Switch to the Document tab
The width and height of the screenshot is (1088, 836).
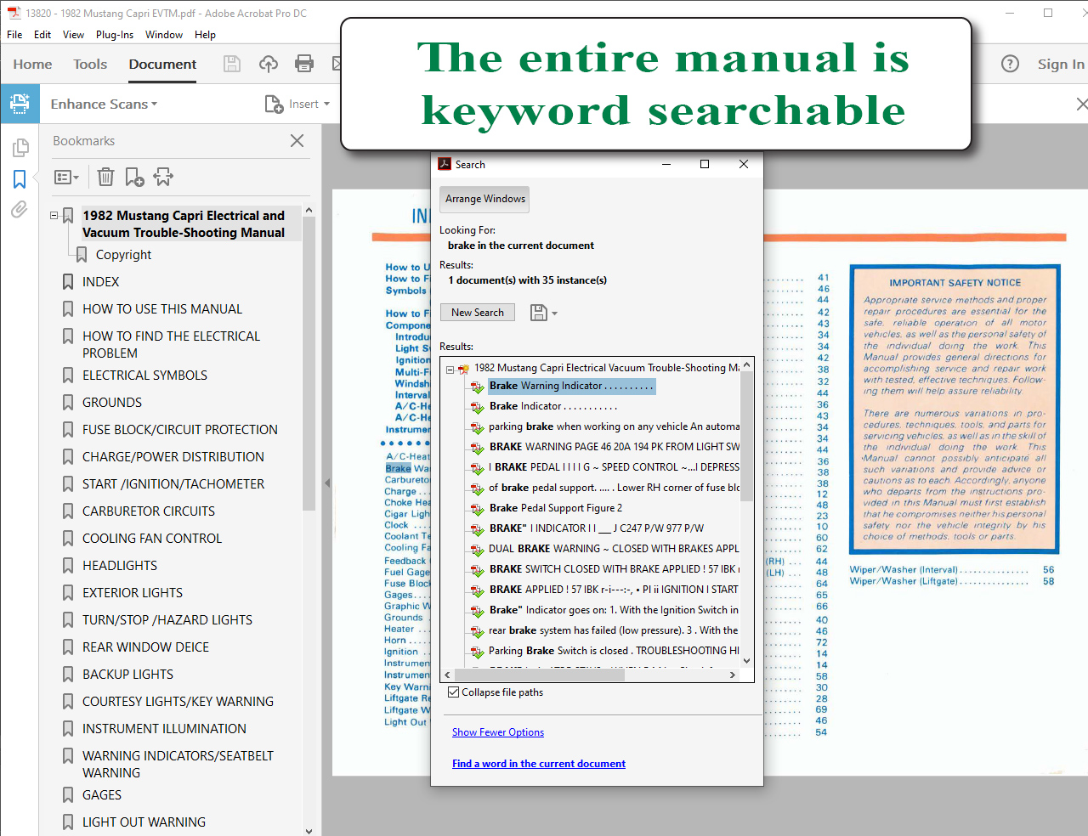click(x=162, y=64)
